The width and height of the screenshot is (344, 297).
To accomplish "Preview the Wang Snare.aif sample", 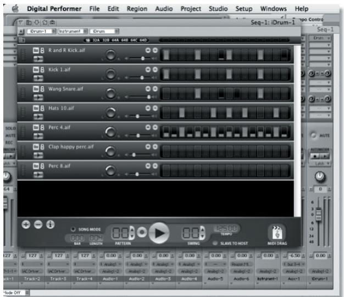I will click(x=38, y=97).
